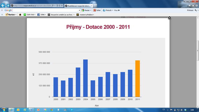Click the Norton toolbar home icon
Screen dimensions: 199x112
point(20,15)
